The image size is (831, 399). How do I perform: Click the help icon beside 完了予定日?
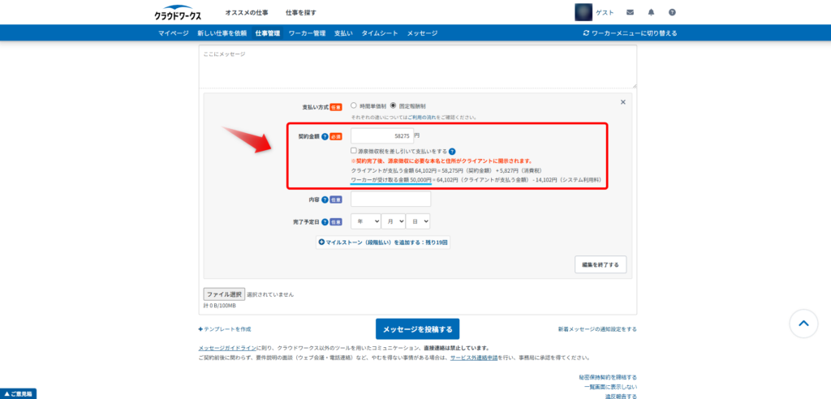pyautogui.click(x=325, y=221)
